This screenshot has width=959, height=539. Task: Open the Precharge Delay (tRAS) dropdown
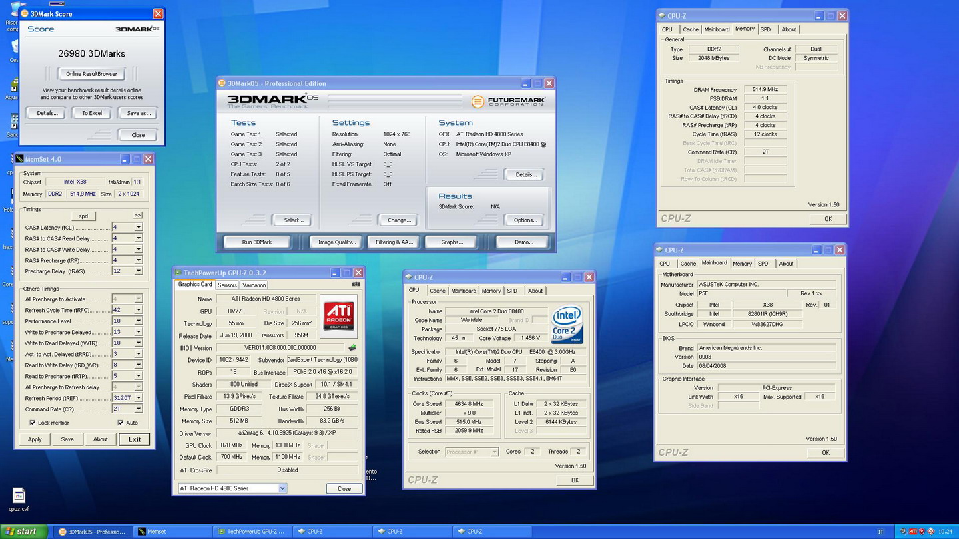tap(139, 271)
